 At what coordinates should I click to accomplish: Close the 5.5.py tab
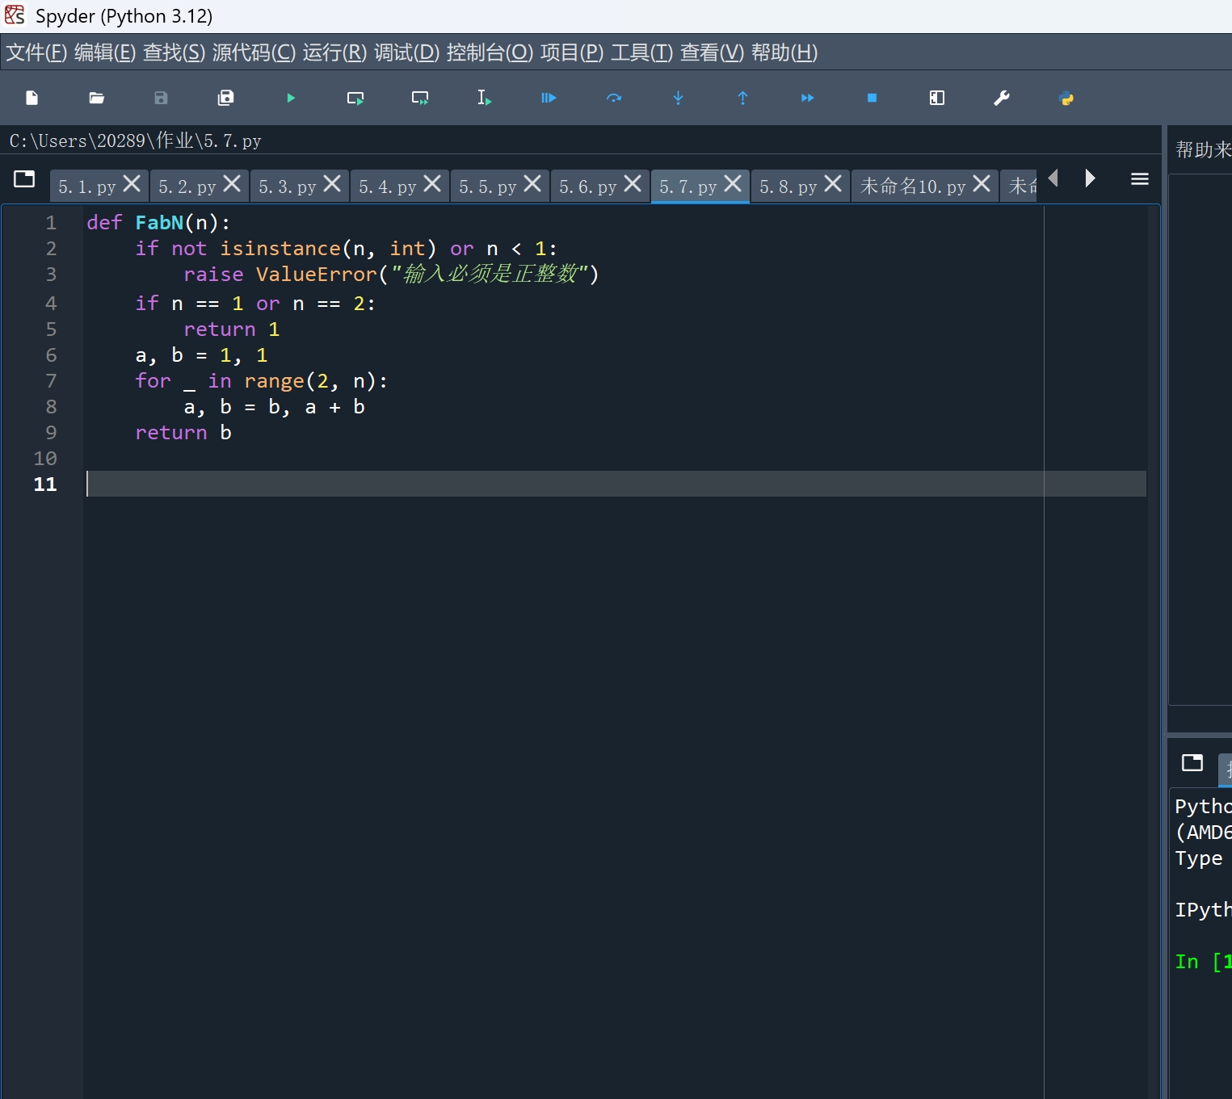click(532, 183)
